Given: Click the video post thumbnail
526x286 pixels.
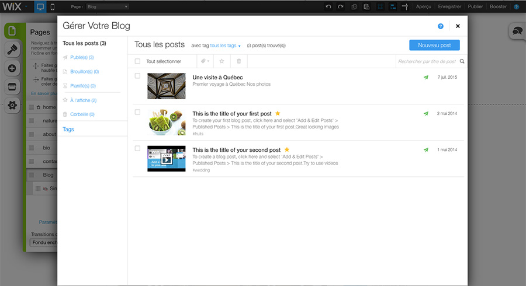Looking at the screenshot, I should pos(167,158).
